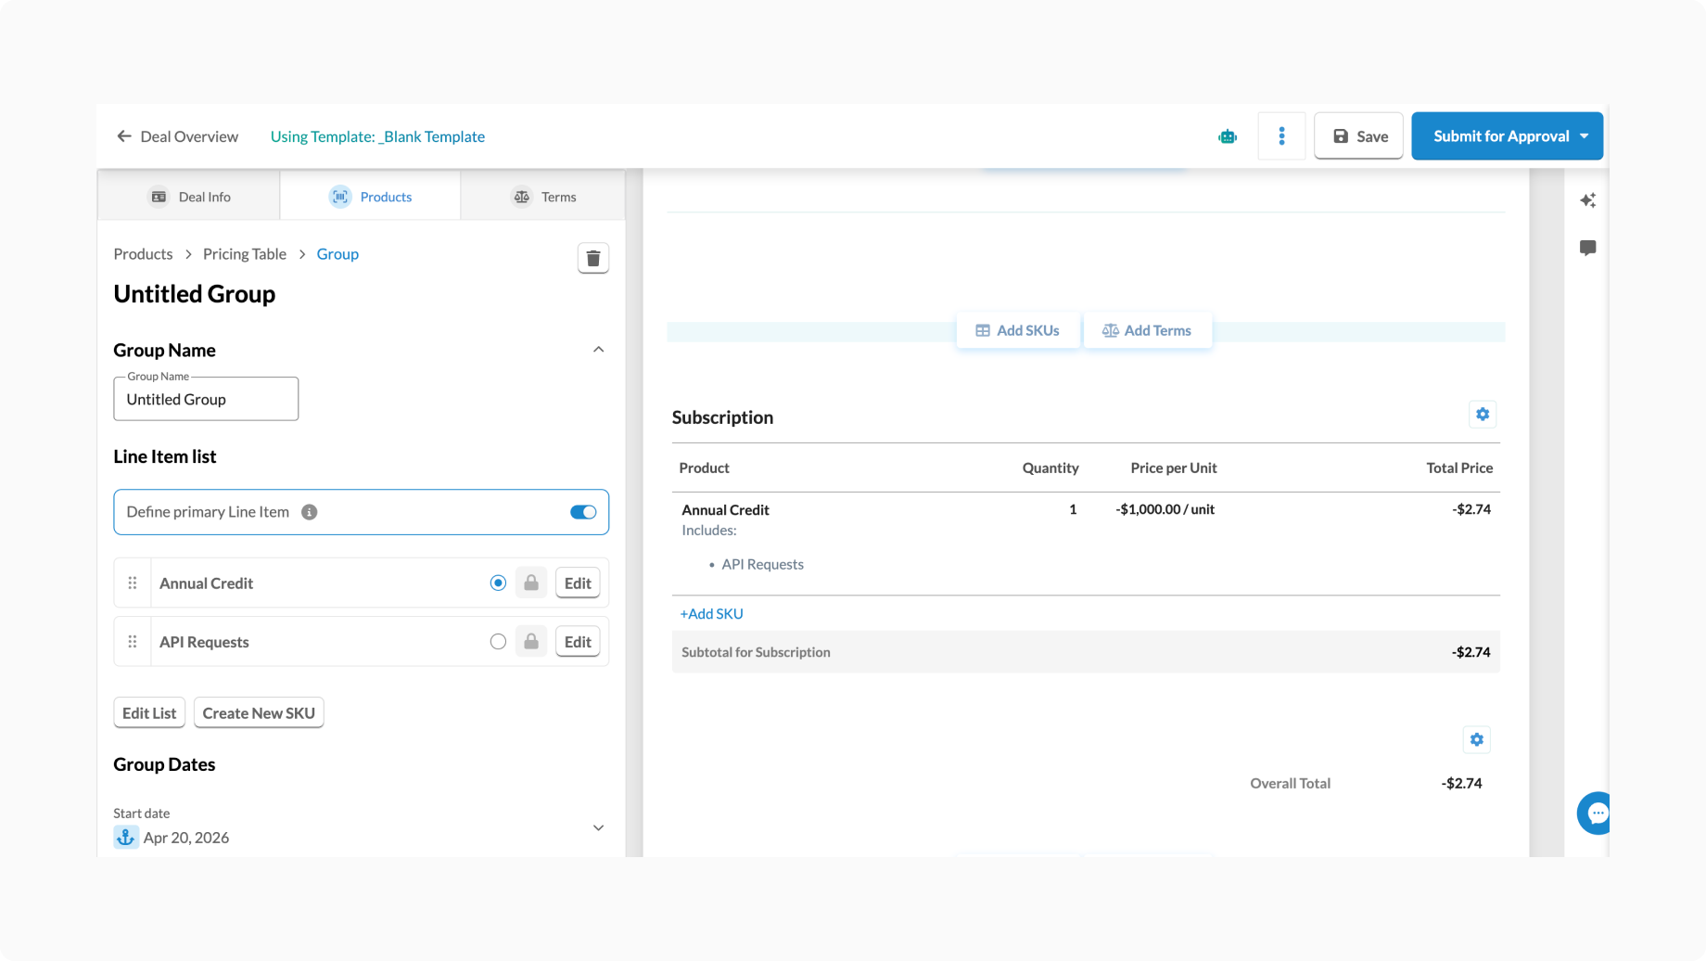The height and width of the screenshot is (961, 1706).
Task: Switch to the Deal Info tab
Action: point(189,197)
